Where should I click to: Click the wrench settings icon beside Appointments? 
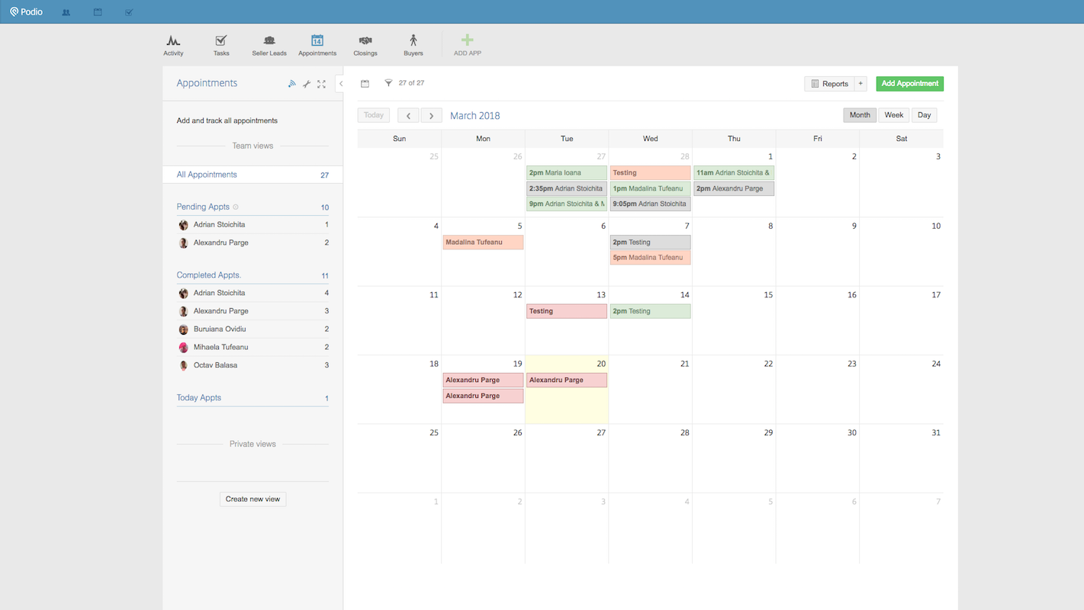pyautogui.click(x=307, y=84)
